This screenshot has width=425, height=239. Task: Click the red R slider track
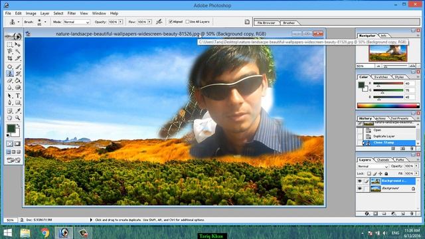pyautogui.click(x=388, y=84)
